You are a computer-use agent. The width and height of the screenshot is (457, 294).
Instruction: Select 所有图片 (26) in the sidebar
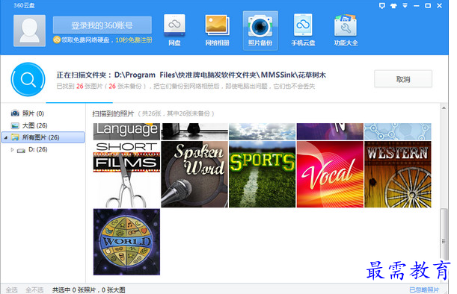click(43, 137)
